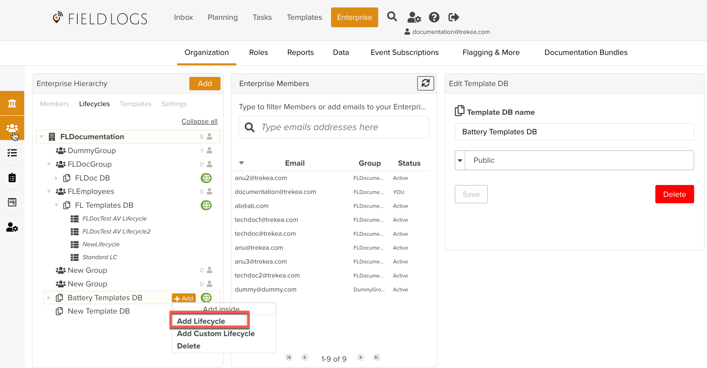The height and width of the screenshot is (368, 707).
Task: Open the user settings icon in header
Action: tap(414, 17)
